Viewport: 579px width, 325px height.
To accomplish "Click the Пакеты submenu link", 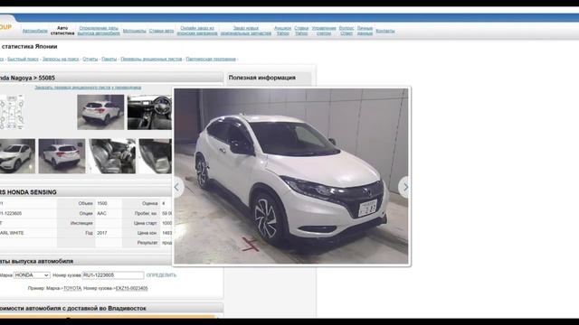I will pos(109,59).
